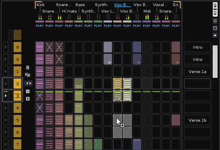Toggle PLAY under selected Vox B.. track
Viewport: 220px width, 150px height.
point(117,26)
